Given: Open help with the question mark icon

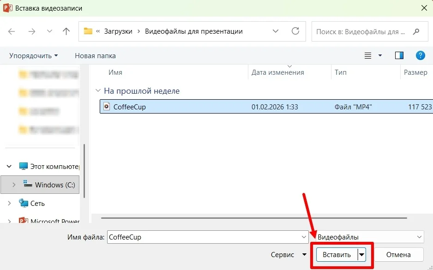Looking at the screenshot, I should 420,55.
